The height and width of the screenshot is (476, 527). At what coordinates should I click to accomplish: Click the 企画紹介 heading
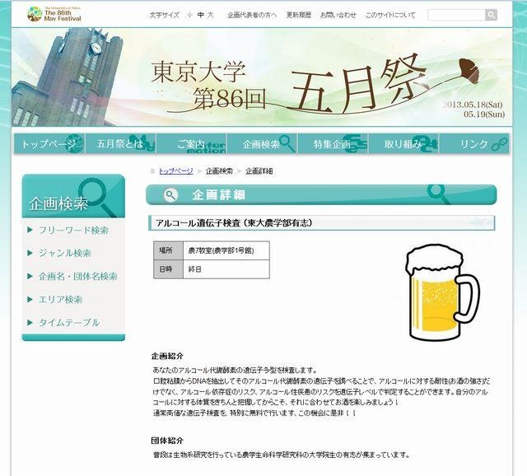click(x=167, y=356)
